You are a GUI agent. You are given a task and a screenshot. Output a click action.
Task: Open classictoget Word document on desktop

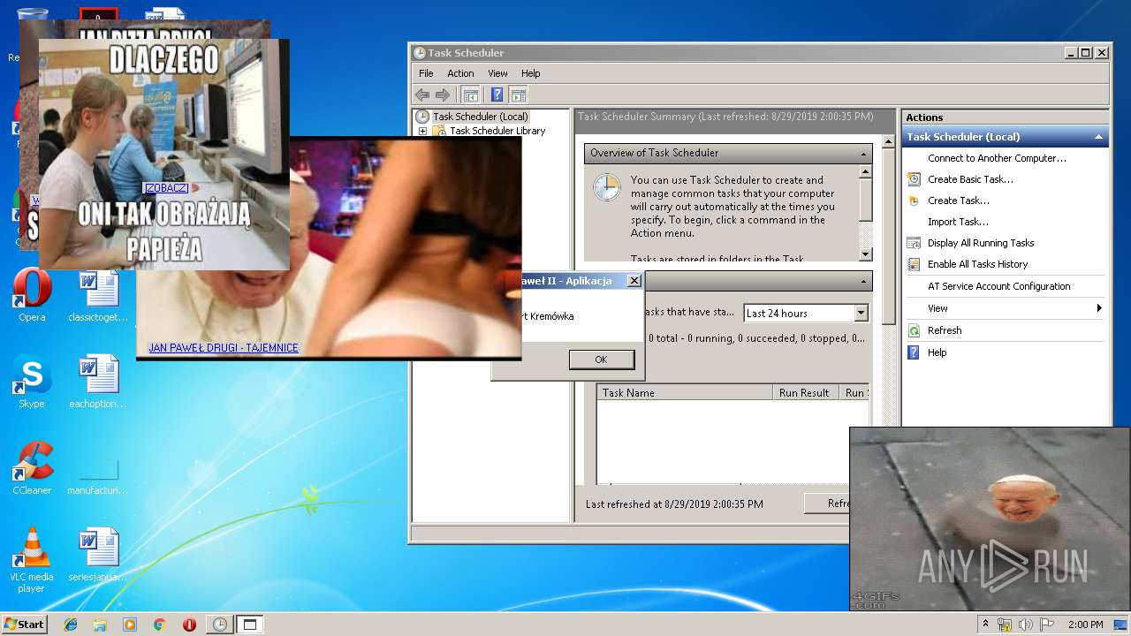pyautogui.click(x=98, y=295)
